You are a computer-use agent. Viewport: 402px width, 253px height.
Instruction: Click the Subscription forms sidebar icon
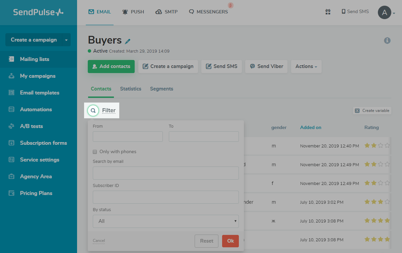11,143
